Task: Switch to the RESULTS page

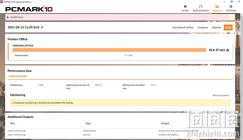Action: pos(217,8)
